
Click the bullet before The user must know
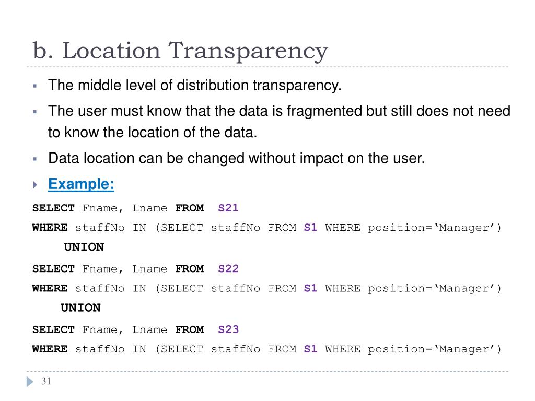click(35, 112)
